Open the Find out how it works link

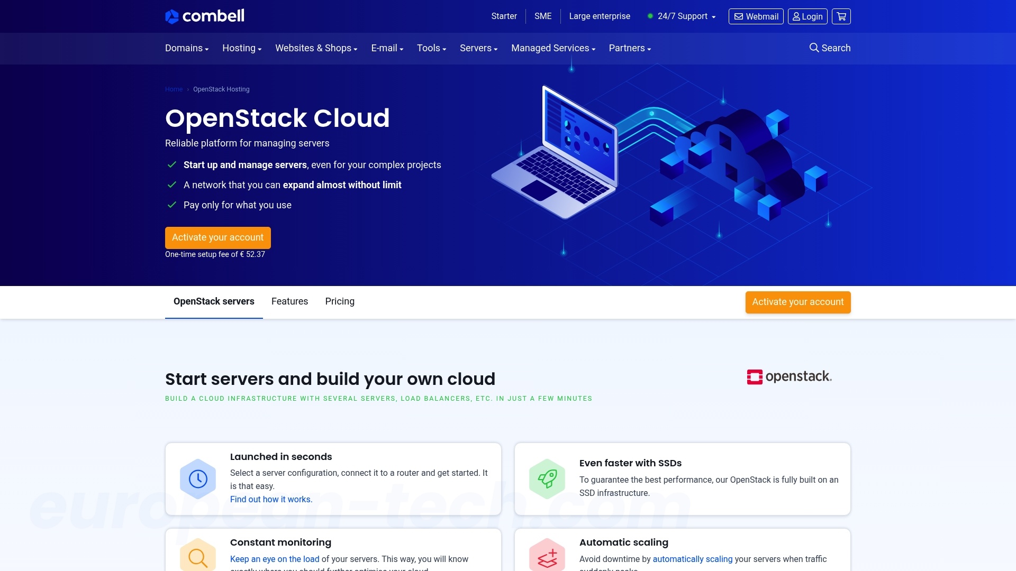(x=271, y=499)
